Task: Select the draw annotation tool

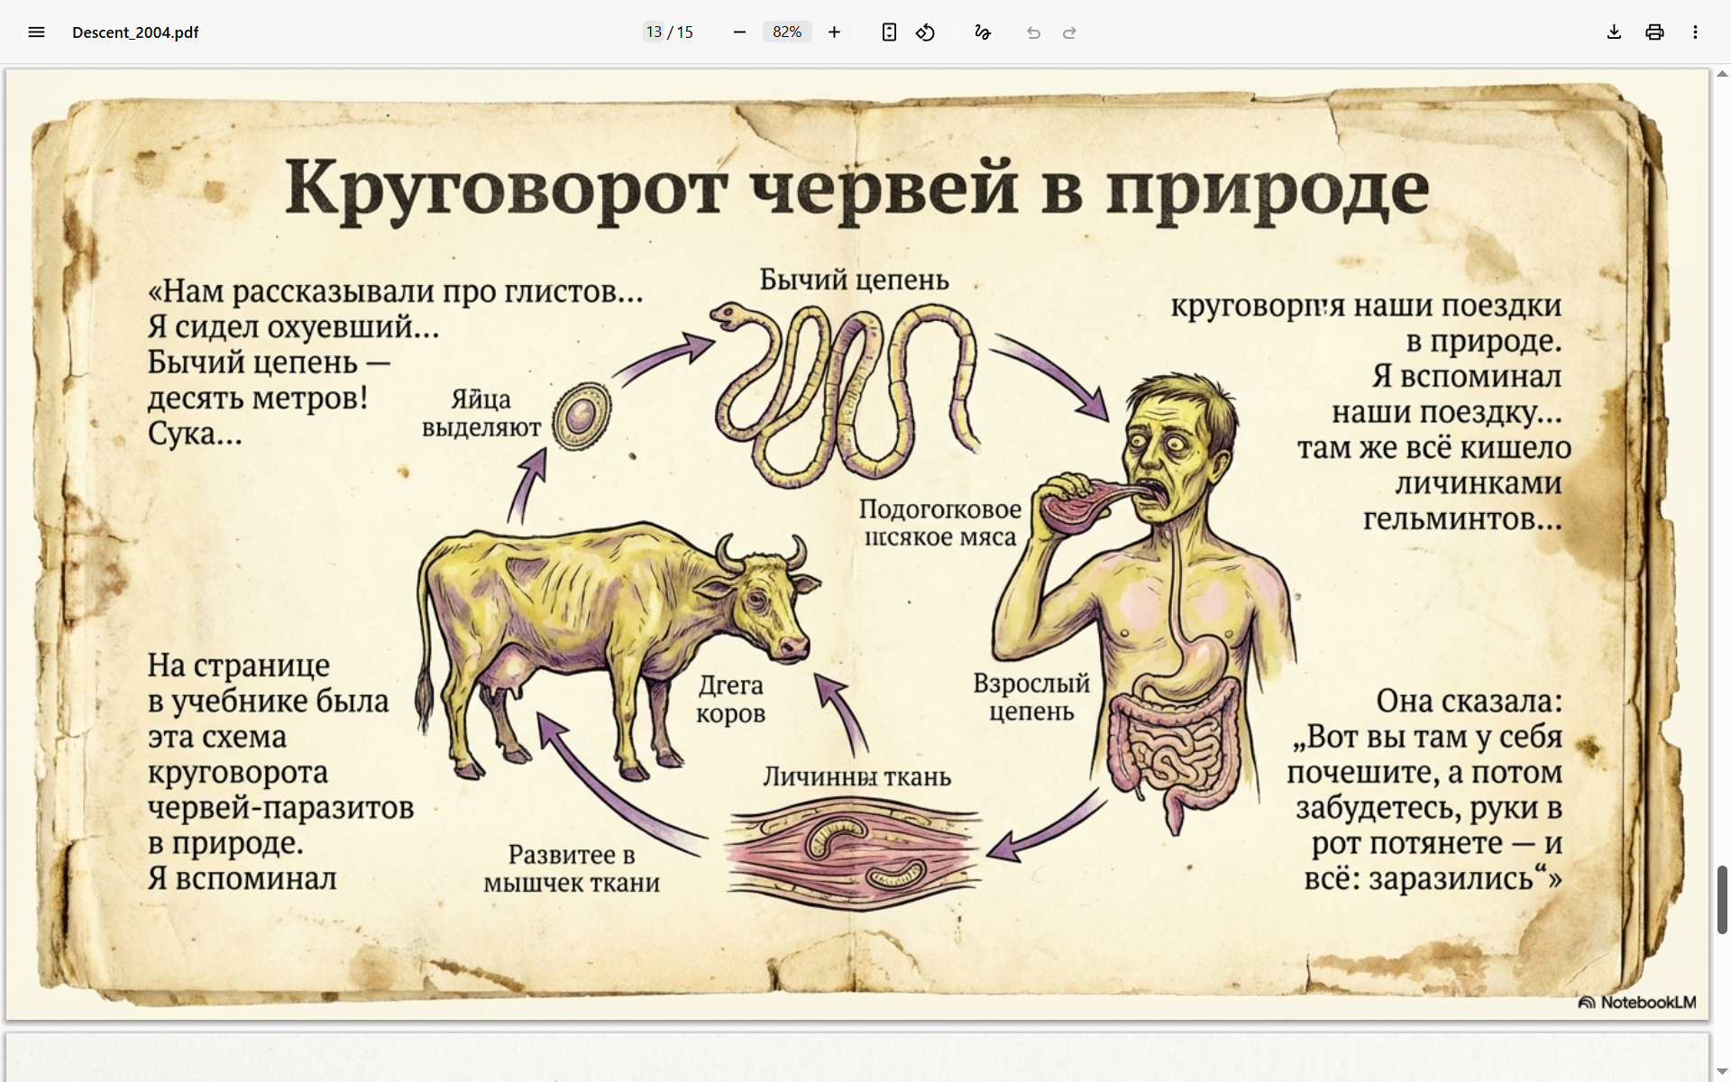Action: click(982, 32)
